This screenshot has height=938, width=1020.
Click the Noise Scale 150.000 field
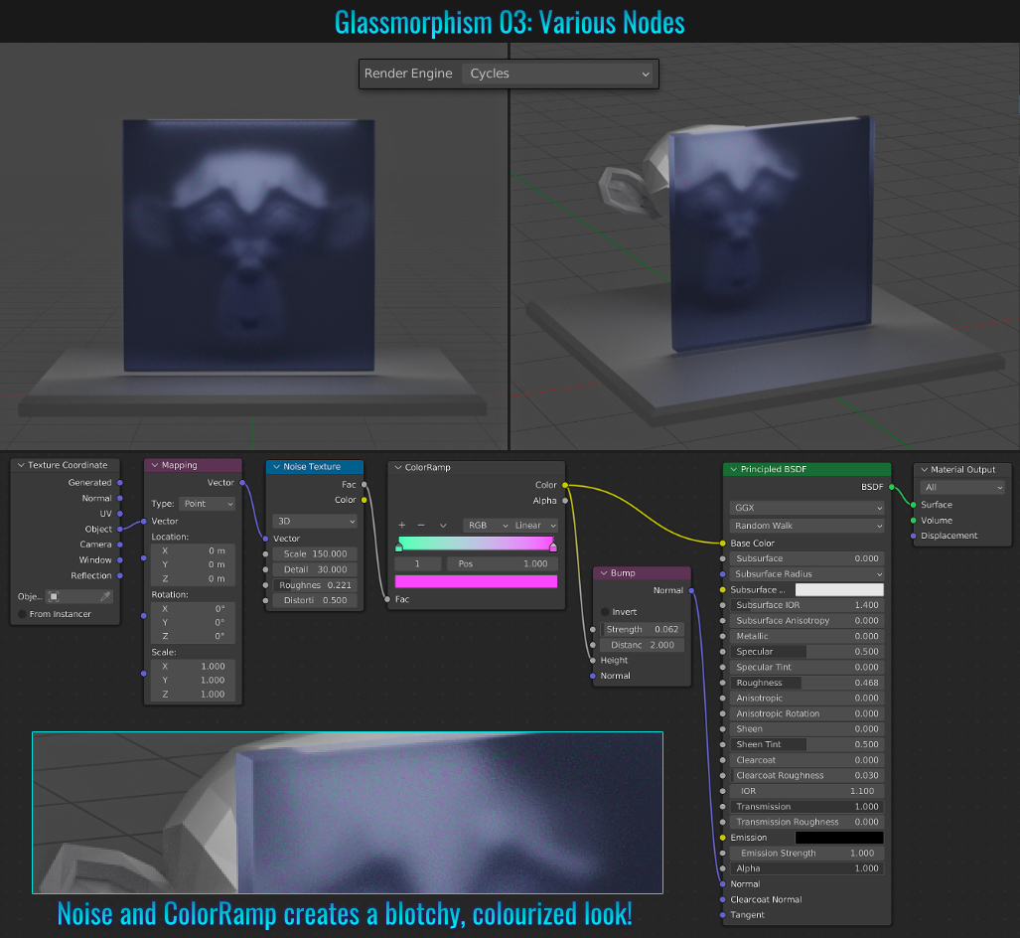[315, 553]
